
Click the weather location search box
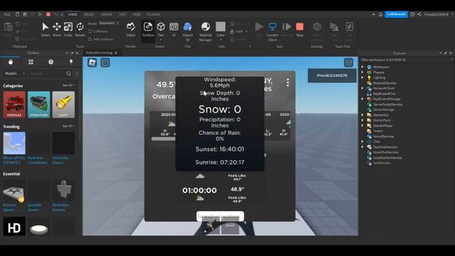pyautogui.click(x=220, y=216)
